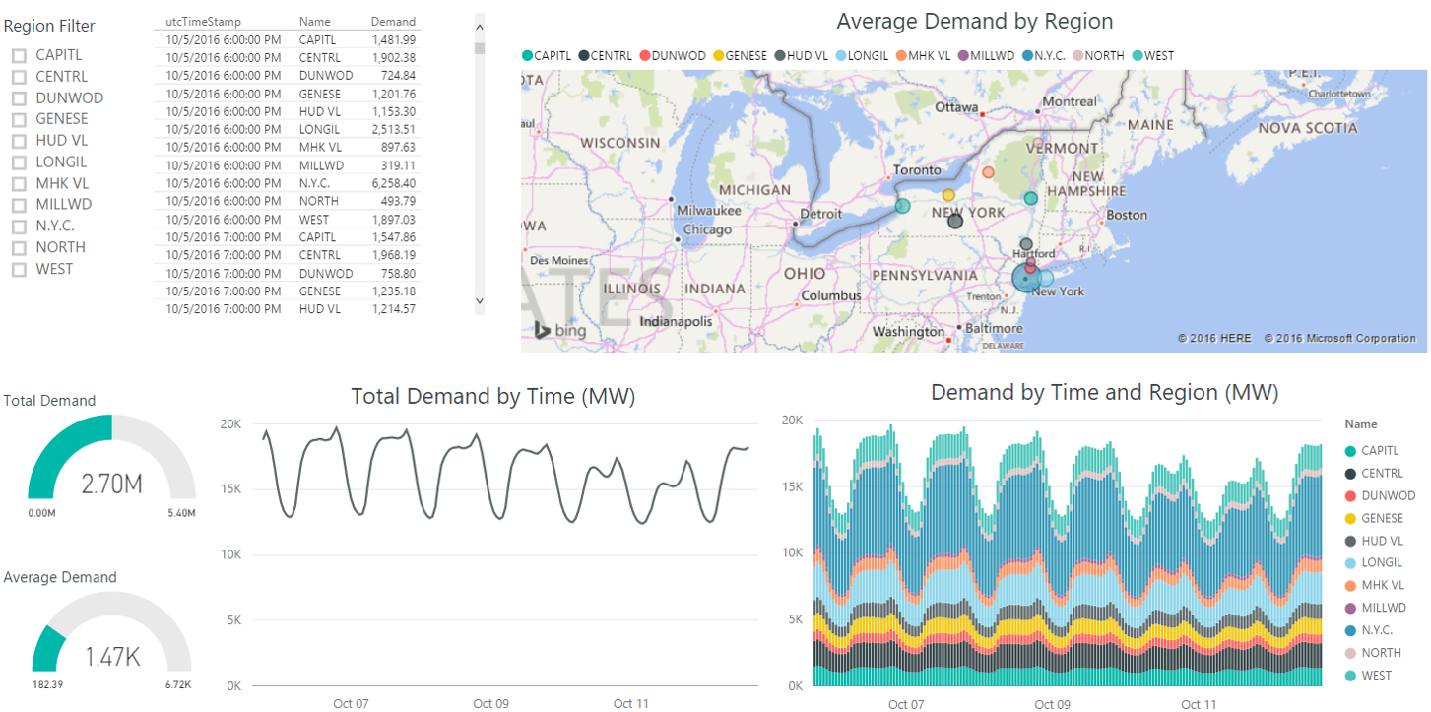Click the N.Y.C. dot in map legend
The height and width of the screenshot is (712, 1431).
[x=1028, y=56]
